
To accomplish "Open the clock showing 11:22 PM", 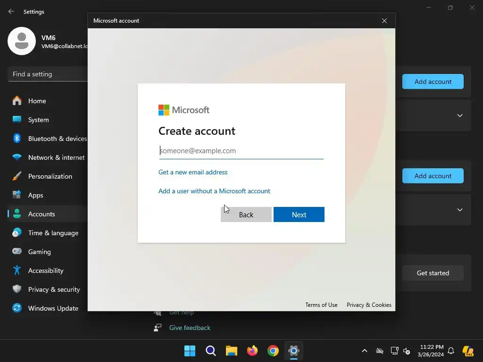I will 431,351.
